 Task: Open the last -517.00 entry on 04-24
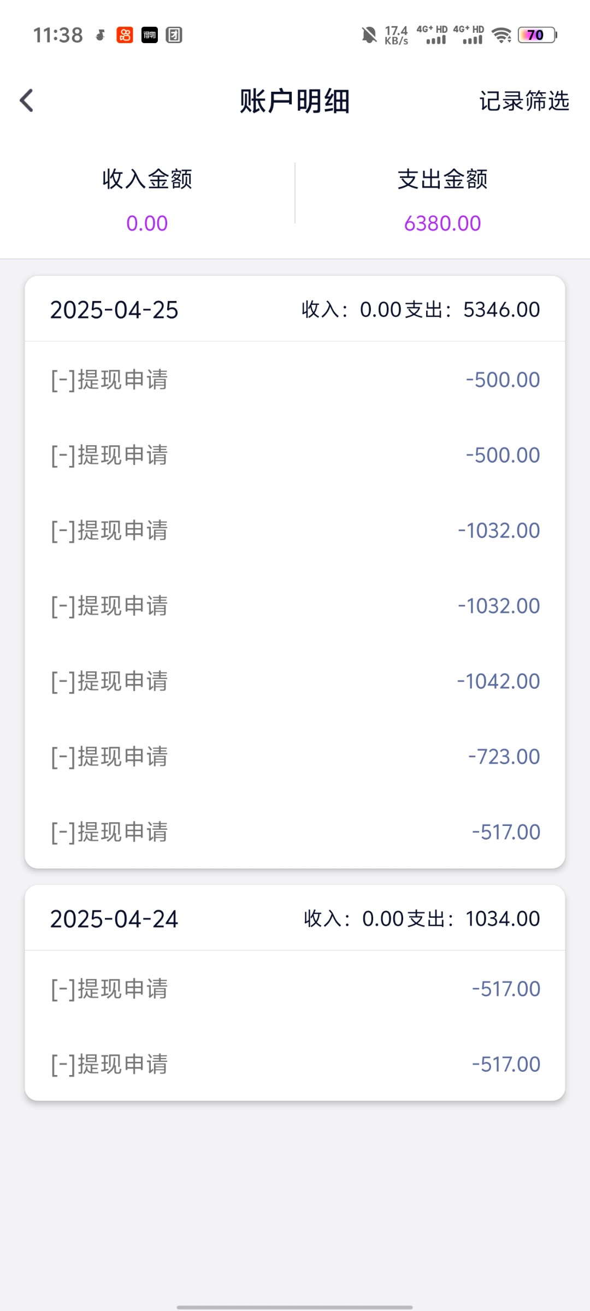click(x=295, y=1064)
